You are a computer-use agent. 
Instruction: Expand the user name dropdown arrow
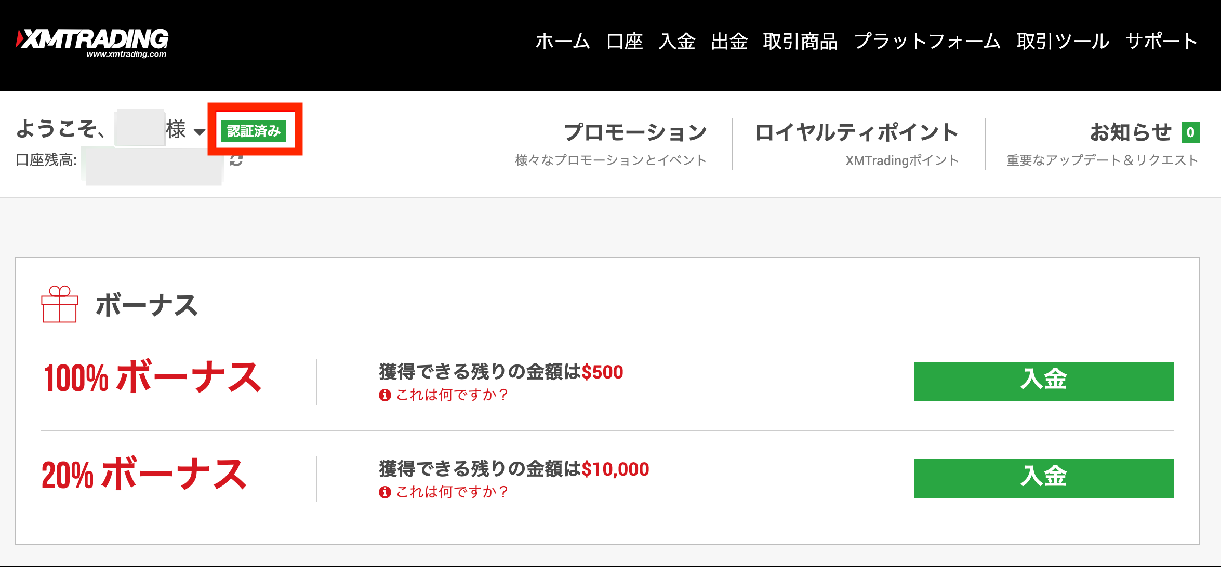tap(199, 132)
